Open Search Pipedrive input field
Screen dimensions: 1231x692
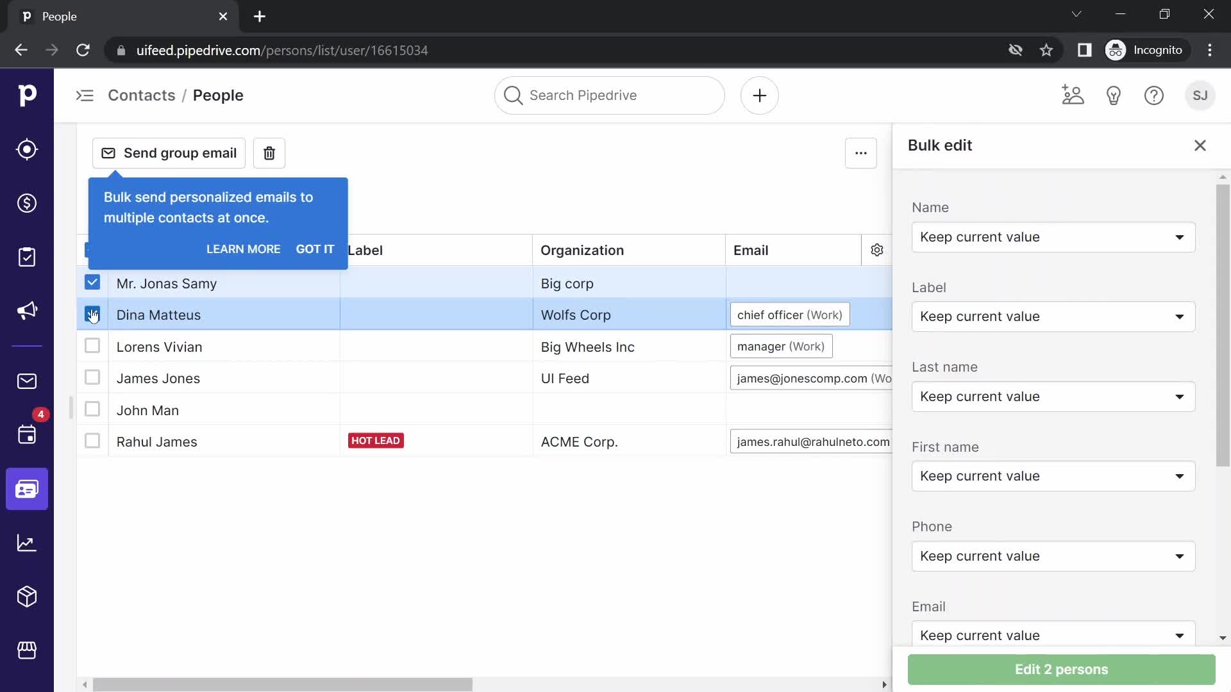[x=610, y=95]
